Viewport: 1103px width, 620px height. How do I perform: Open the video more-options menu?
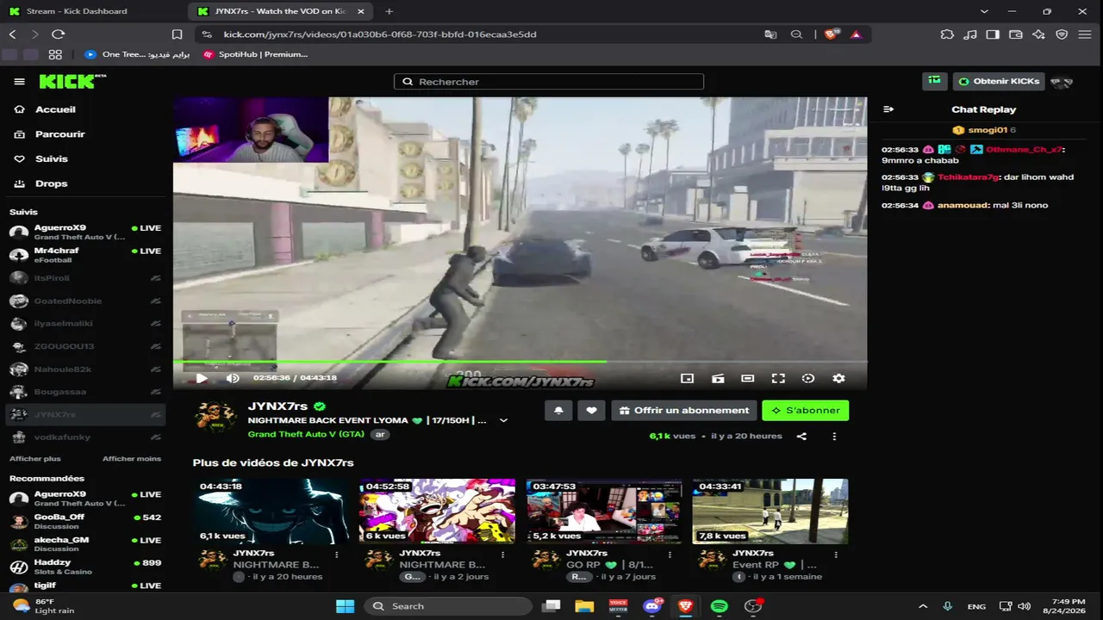coord(834,437)
